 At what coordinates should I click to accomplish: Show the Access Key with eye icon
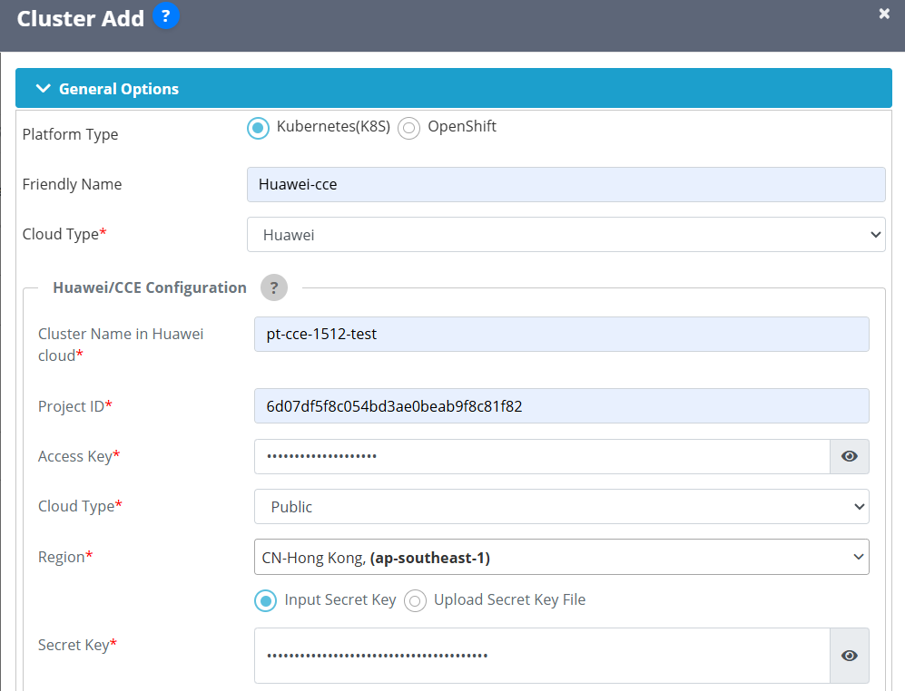point(849,456)
